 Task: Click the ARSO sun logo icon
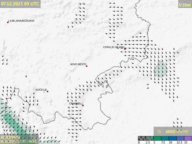tap(159, 131)
